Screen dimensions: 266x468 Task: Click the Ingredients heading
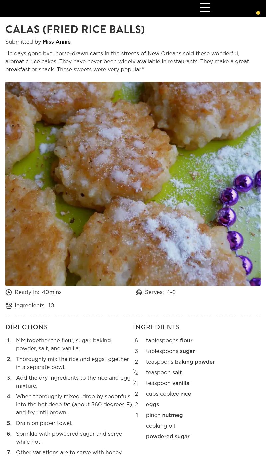coord(156,327)
